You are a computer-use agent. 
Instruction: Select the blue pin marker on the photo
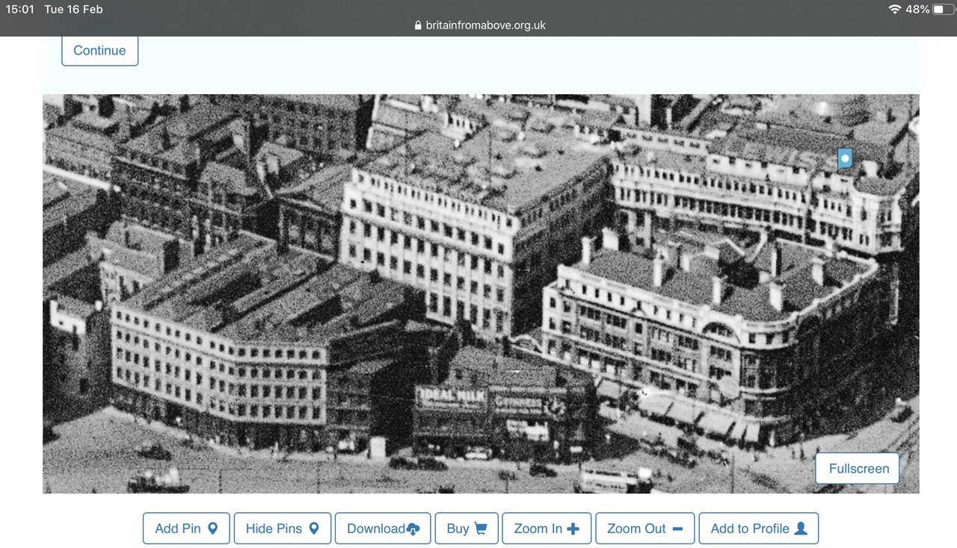(845, 158)
